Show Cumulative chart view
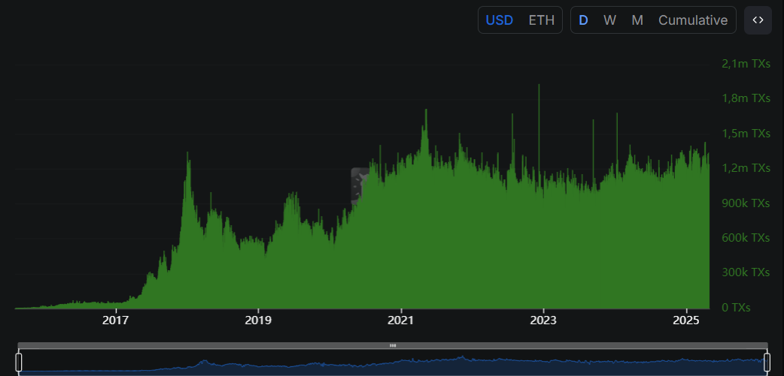This screenshot has height=376, width=784. 692,20
